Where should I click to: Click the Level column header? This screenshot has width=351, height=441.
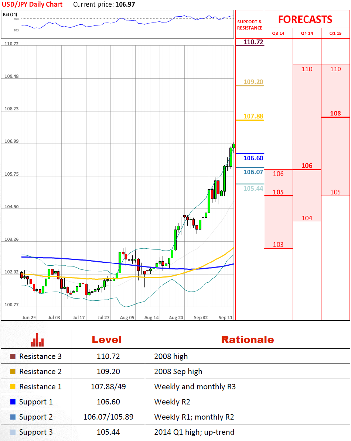coord(106,340)
